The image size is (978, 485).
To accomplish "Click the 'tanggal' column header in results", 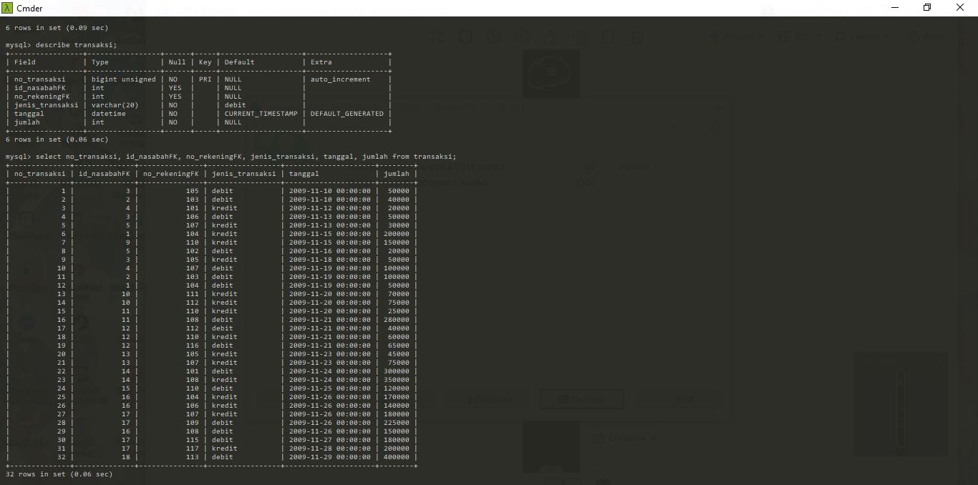I will pyautogui.click(x=304, y=174).
